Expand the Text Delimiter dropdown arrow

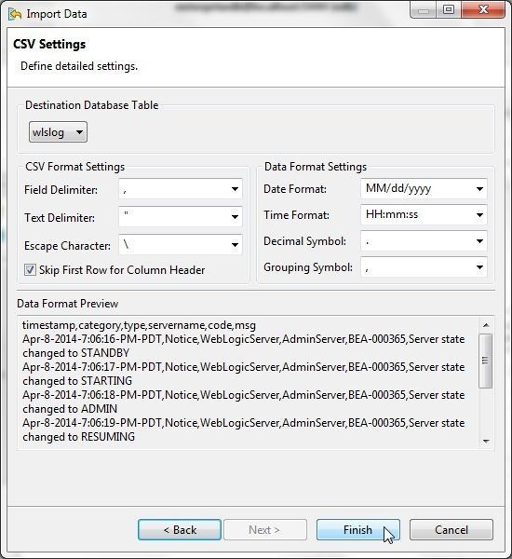[x=235, y=217]
